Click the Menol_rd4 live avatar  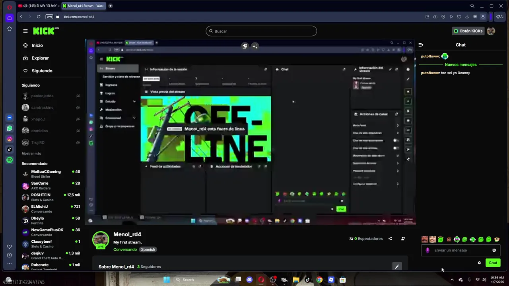coord(101,240)
